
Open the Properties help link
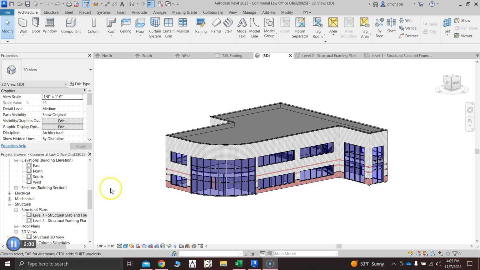click(x=13, y=146)
